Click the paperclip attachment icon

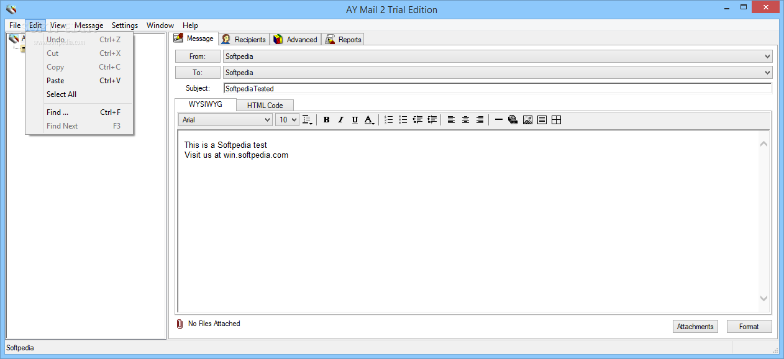pos(180,324)
